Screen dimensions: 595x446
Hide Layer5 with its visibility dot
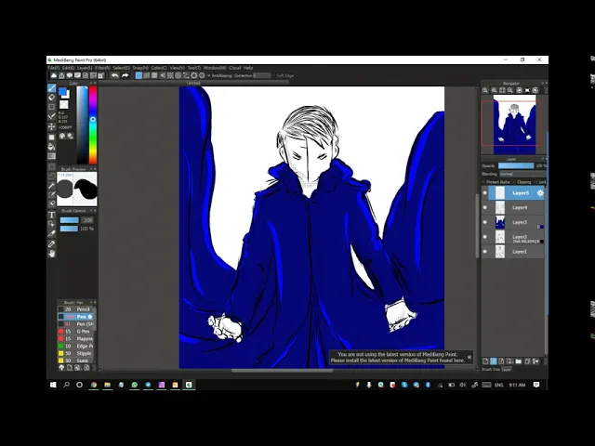(x=485, y=193)
